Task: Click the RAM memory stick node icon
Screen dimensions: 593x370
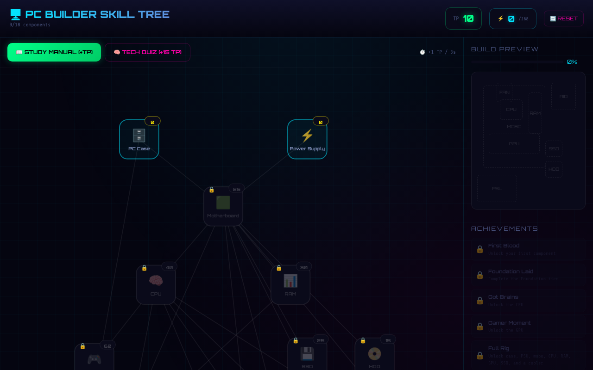Action: click(290, 280)
